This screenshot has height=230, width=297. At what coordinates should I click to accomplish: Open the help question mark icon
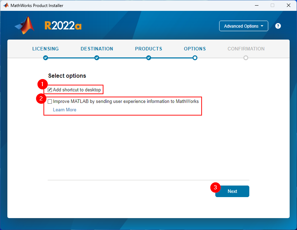(x=278, y=26)
